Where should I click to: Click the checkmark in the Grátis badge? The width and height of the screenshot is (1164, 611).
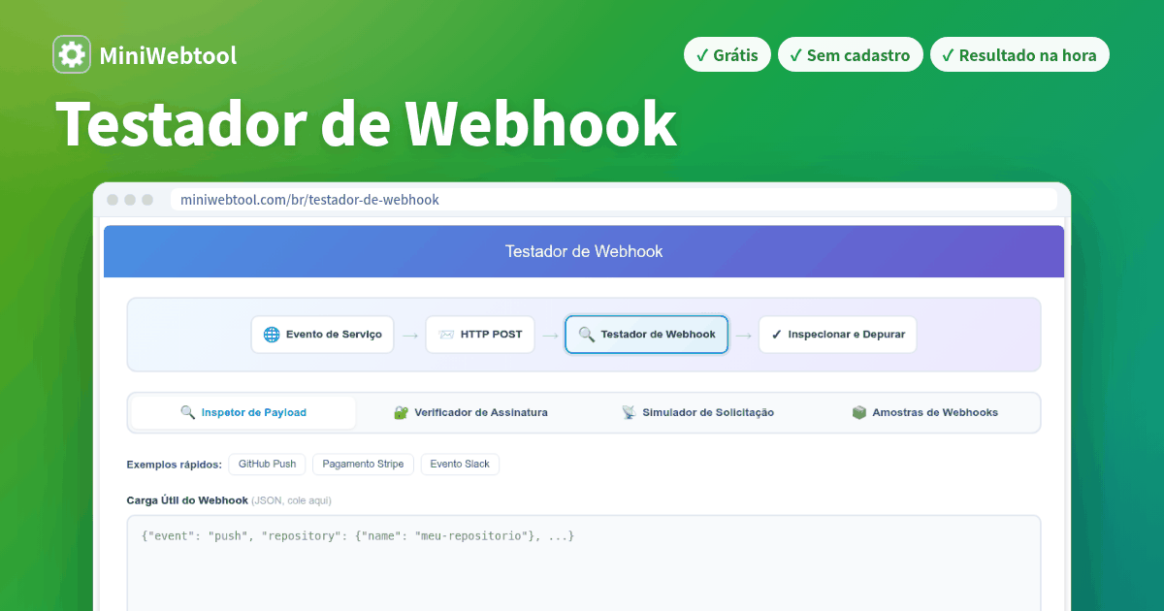click(702, 55)
